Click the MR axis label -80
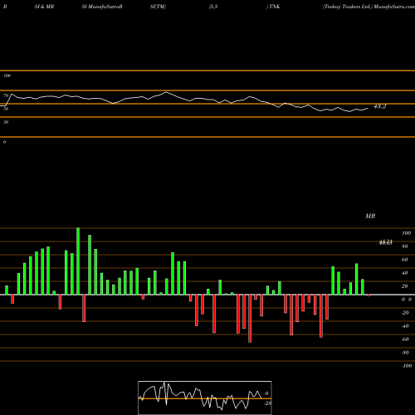This screenshot has height=415, width=415. [x=405, y=353]
